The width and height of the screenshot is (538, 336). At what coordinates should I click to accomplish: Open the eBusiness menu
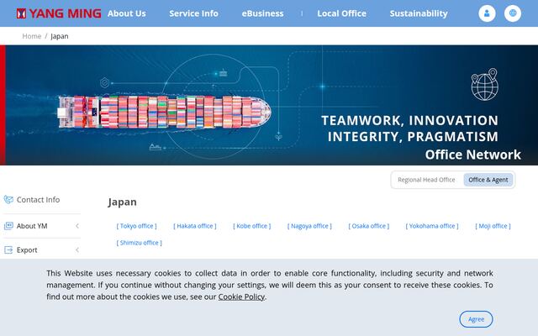click(x=262, y=13)
